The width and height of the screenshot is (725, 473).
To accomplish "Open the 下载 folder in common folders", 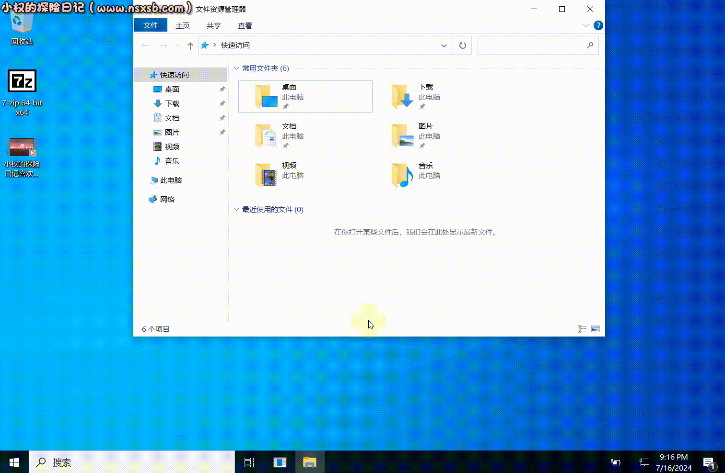I will pyautogui.click(x=415, y=96).
